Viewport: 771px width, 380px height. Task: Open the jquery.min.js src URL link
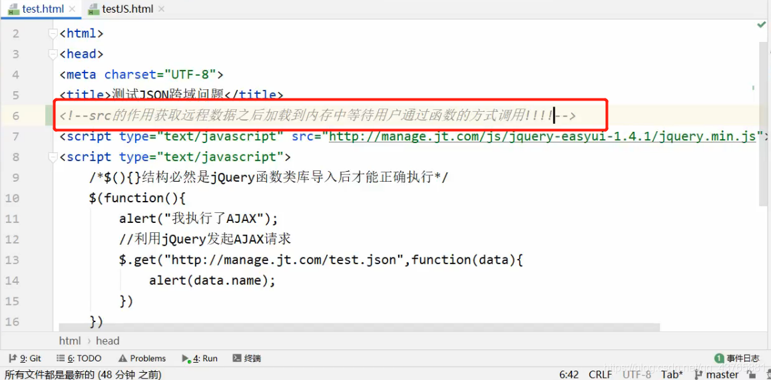point(542,136)
